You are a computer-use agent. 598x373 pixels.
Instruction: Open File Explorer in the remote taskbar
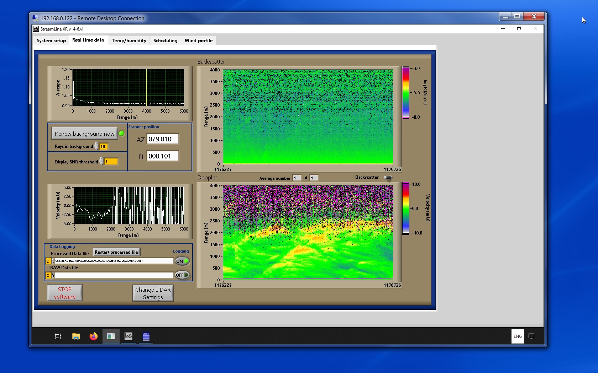pos(76,336)
